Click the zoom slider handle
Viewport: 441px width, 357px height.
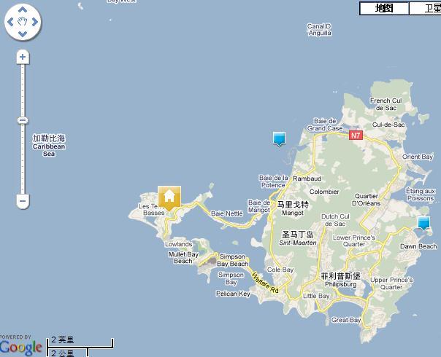(23, 120)
